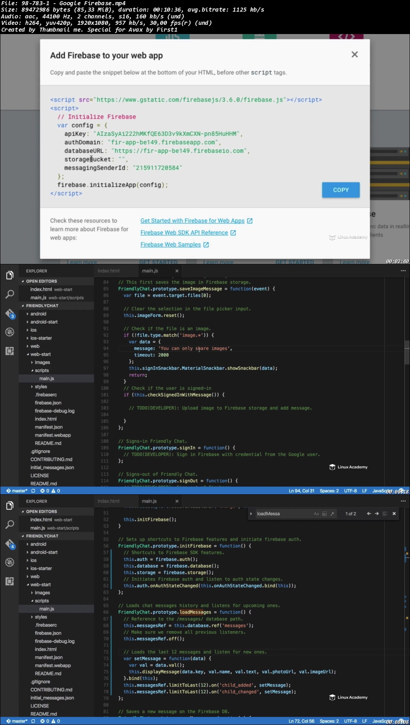
Task: Collapse FRIENDLYCHAT section in bottom frame
Action: (56, 536)
